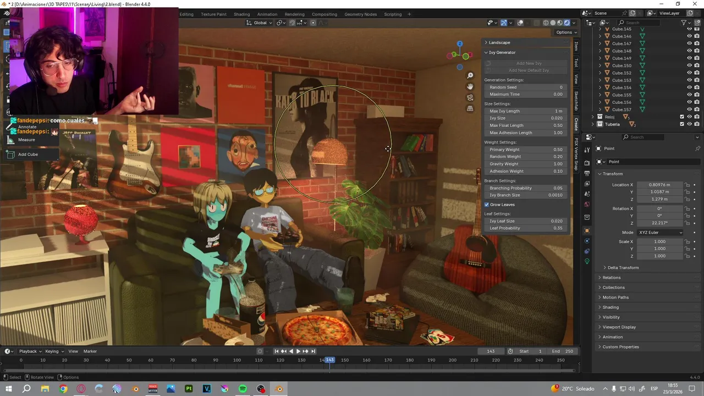Open the Global transform orientation dropdown
The width and height of the screenshot is (704, 396).
pyautogui.click(x=260, y=23)
